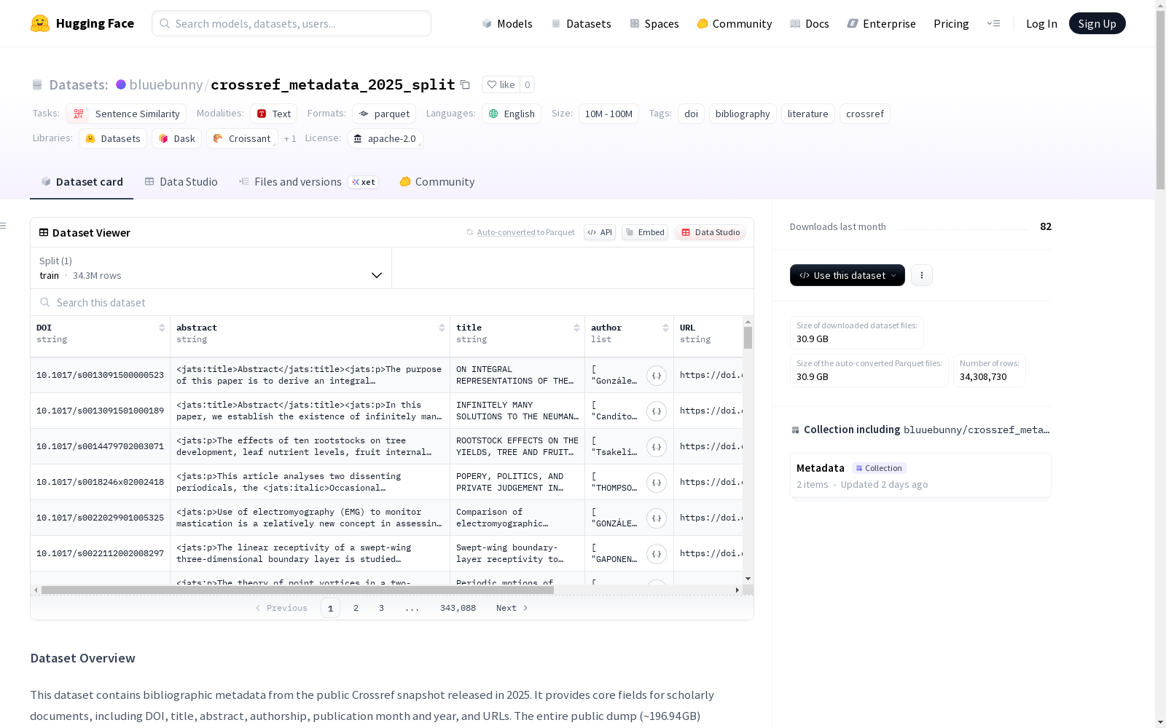Open the Split train dropdown
This screenshot has width=1166, height=728.
click(x=211, y=268)
